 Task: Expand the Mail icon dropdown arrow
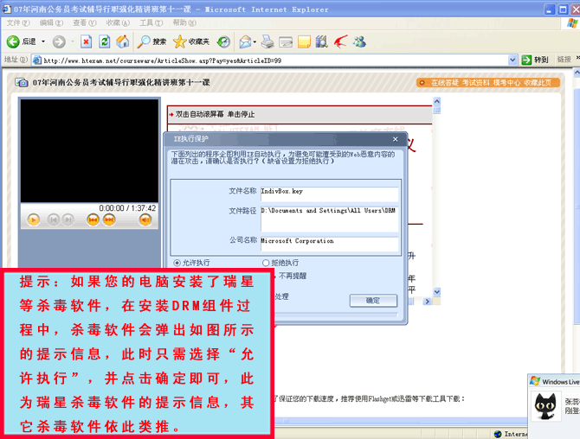tap(255, 41)
